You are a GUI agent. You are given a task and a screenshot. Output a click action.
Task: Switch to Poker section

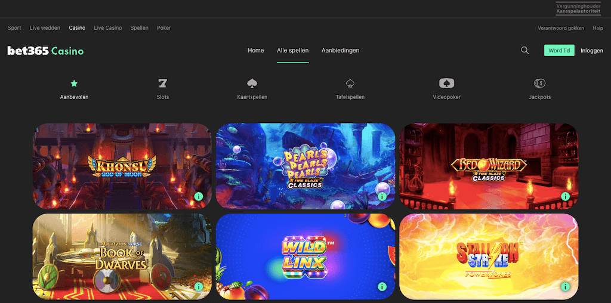tap(163, 28)
